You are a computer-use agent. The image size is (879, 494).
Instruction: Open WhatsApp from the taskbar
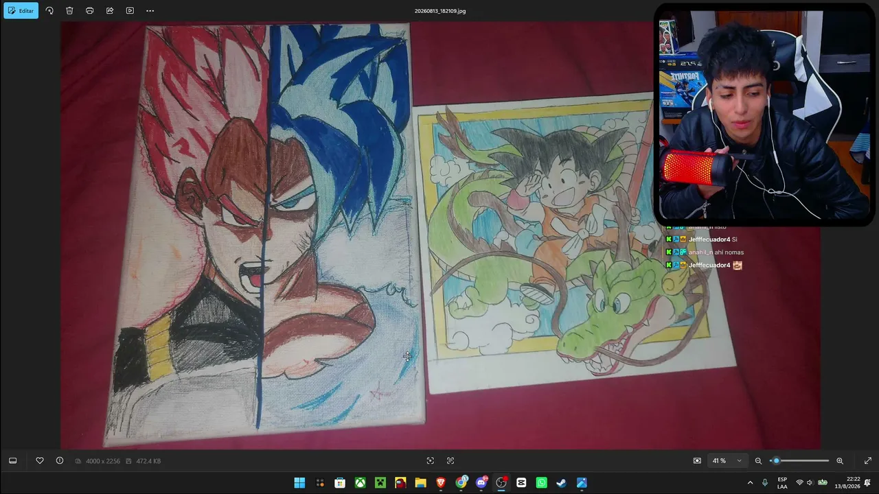(x=542, y=483)
